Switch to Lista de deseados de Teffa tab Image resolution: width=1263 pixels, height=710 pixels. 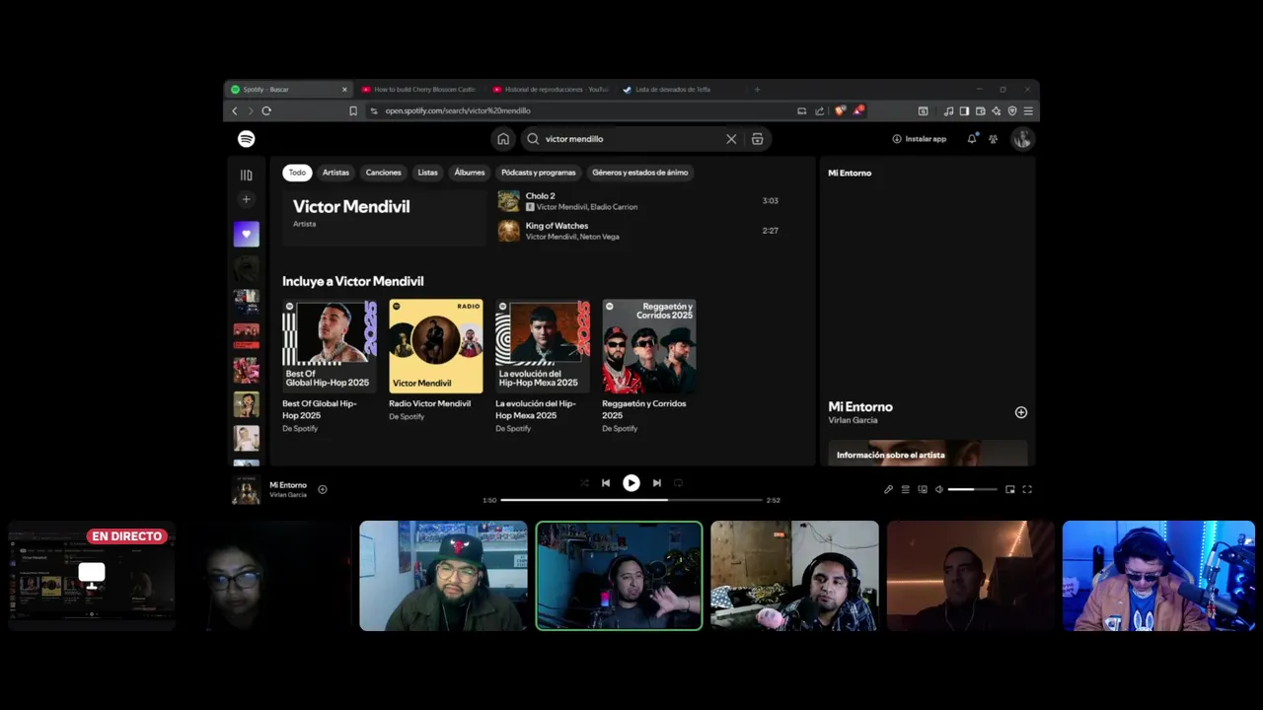[x=681, y=90]
